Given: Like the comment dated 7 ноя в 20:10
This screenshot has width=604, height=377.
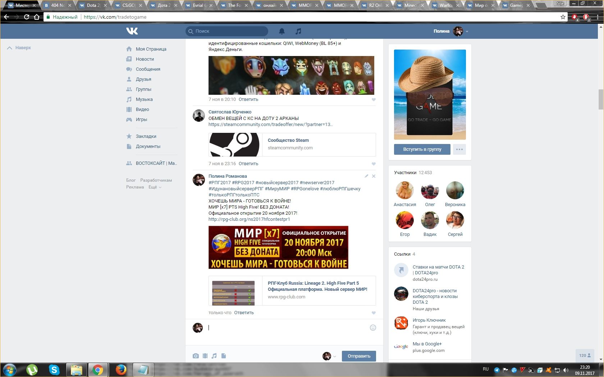Looking at the screenshot, I should [374, 99].
